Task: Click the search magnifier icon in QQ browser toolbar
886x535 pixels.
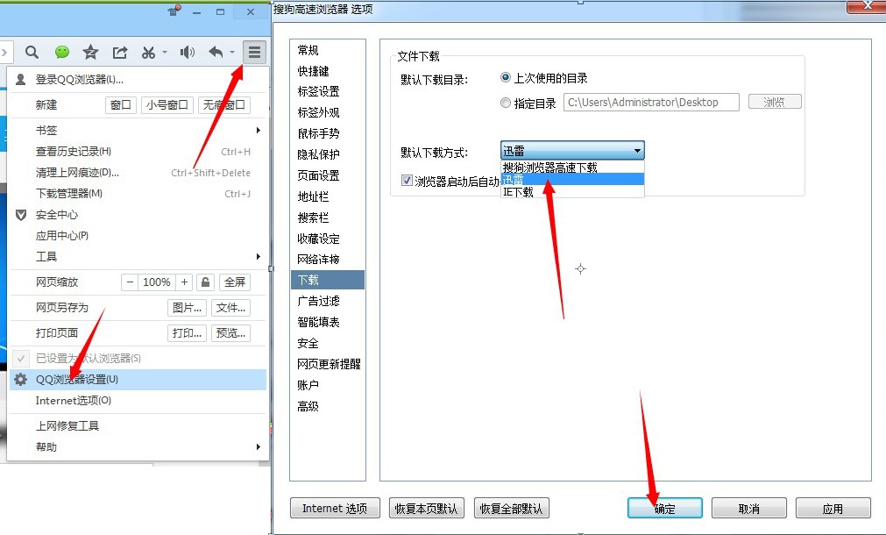Action: [32, 53]
